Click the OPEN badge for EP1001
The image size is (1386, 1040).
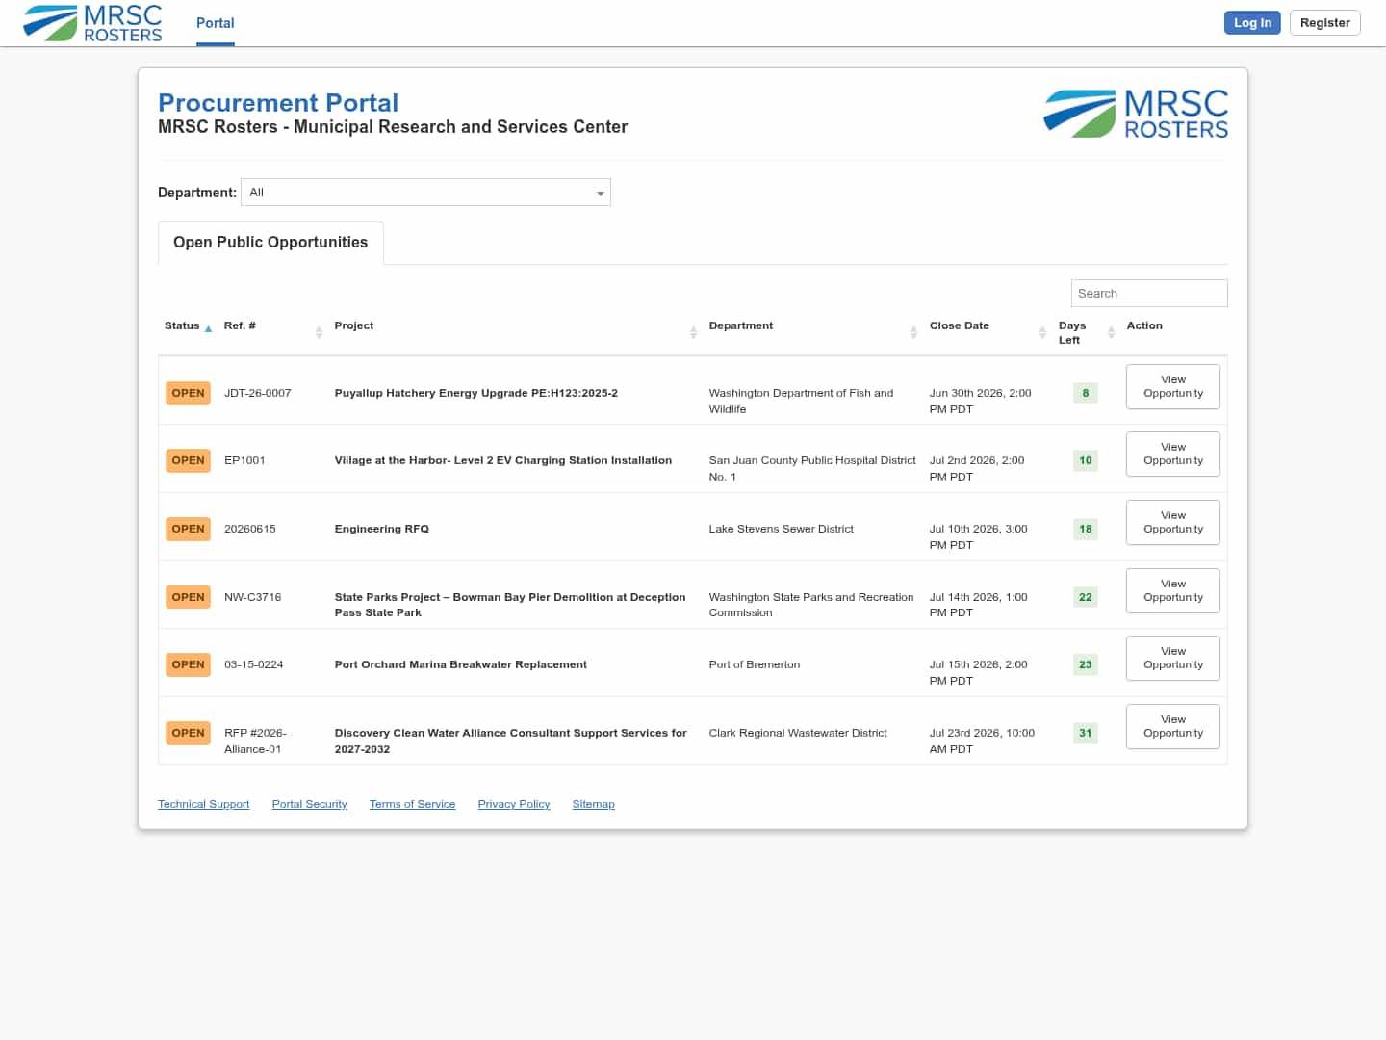188,460
